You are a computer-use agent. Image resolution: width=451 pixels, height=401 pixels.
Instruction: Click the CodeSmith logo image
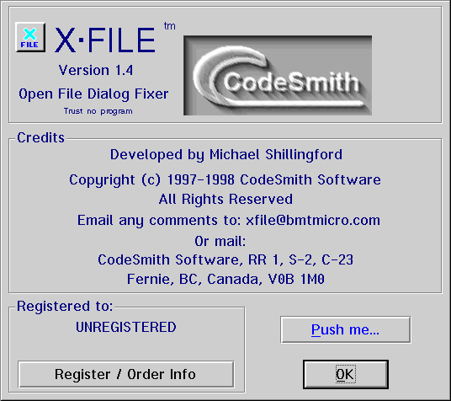point(278,76)
